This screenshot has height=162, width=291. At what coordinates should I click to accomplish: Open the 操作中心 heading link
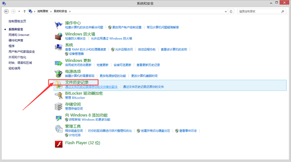tap(73, 23)
